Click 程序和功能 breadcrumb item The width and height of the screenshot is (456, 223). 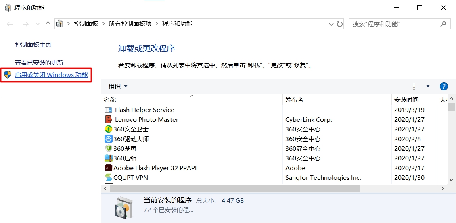pyautogui.click(x=178, y=24)
